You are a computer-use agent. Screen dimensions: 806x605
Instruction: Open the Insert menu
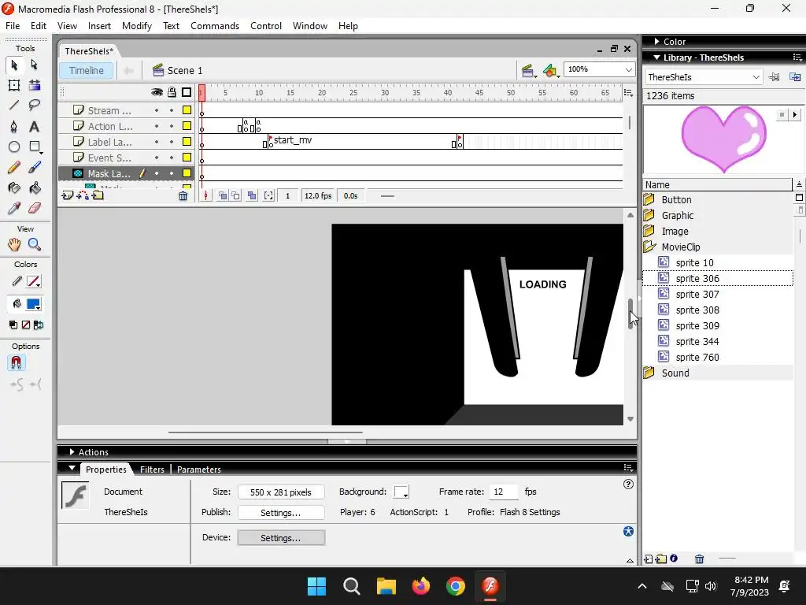coord(99,26)
